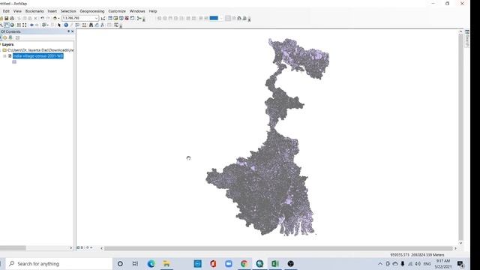Open the Task View taskbar button
Screen dimensions: 480x270
(135, 263)
